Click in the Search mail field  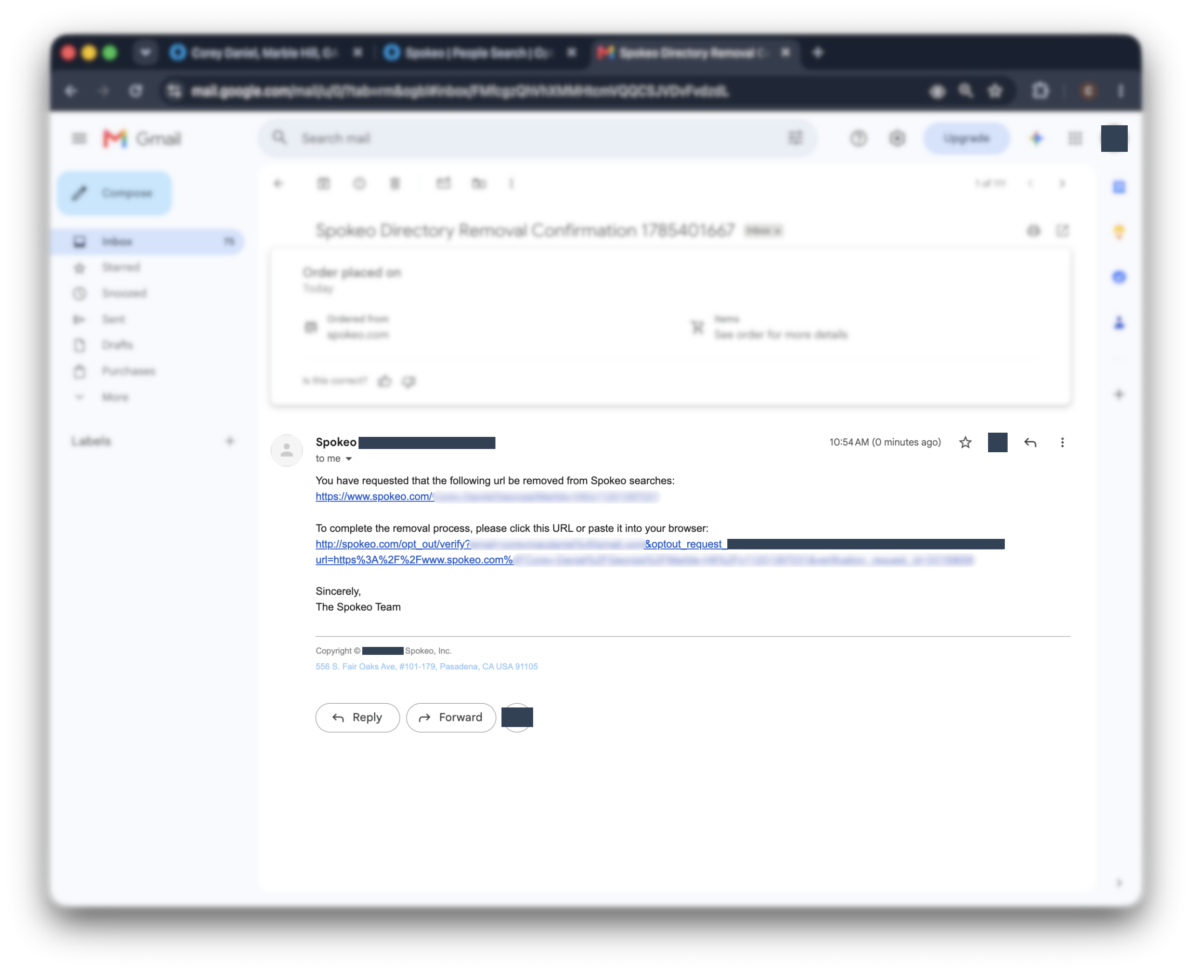[537, 138]
